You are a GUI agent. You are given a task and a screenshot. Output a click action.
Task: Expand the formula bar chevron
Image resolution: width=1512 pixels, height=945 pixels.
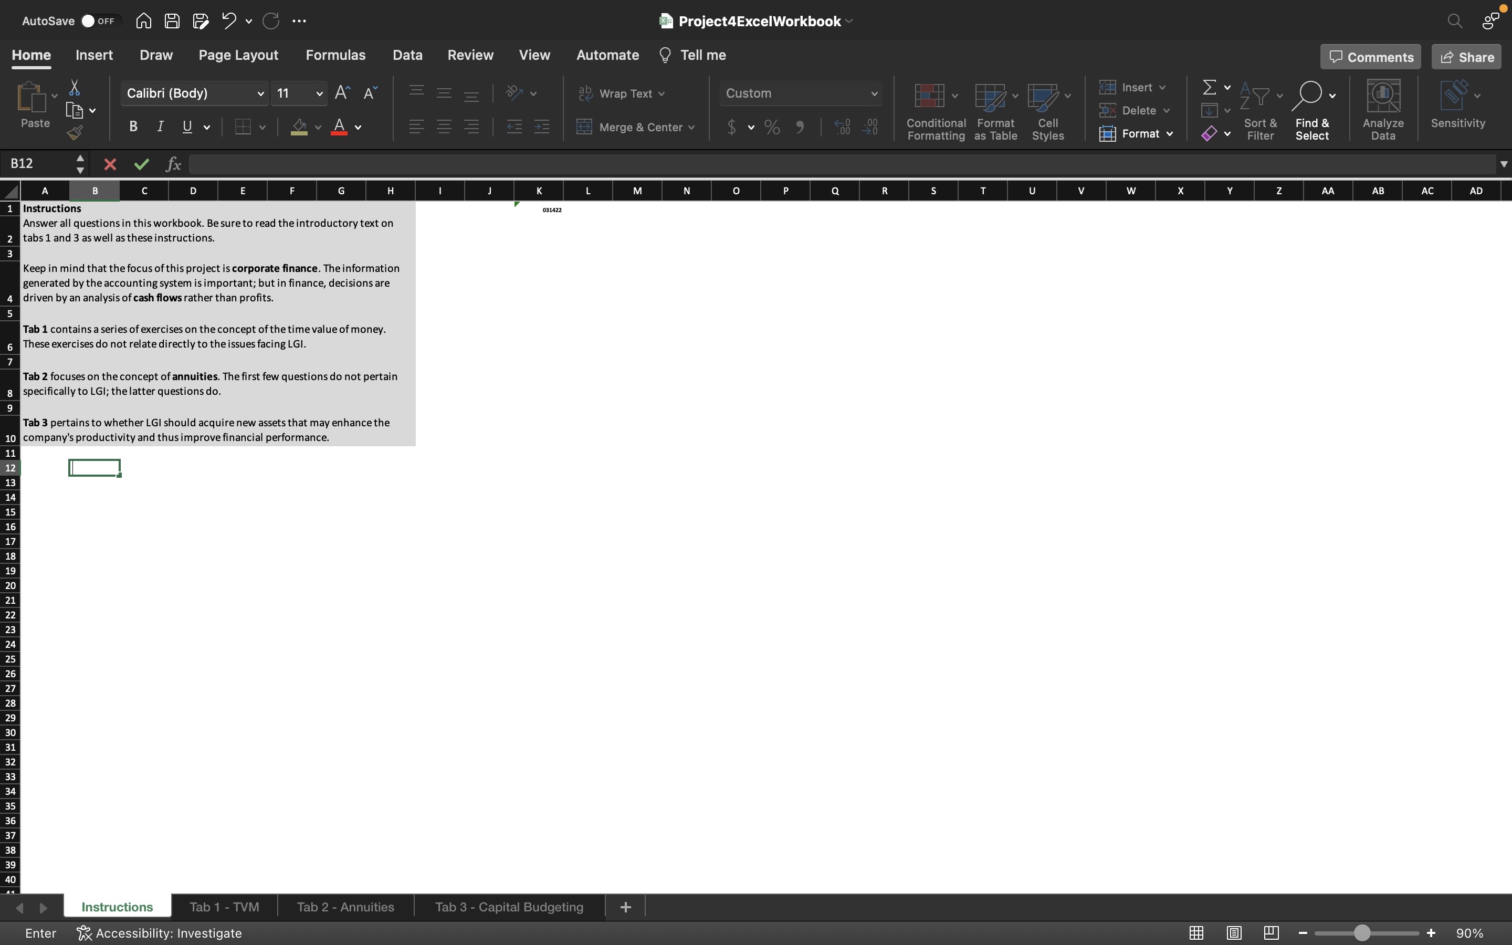tap(1503, 164)
